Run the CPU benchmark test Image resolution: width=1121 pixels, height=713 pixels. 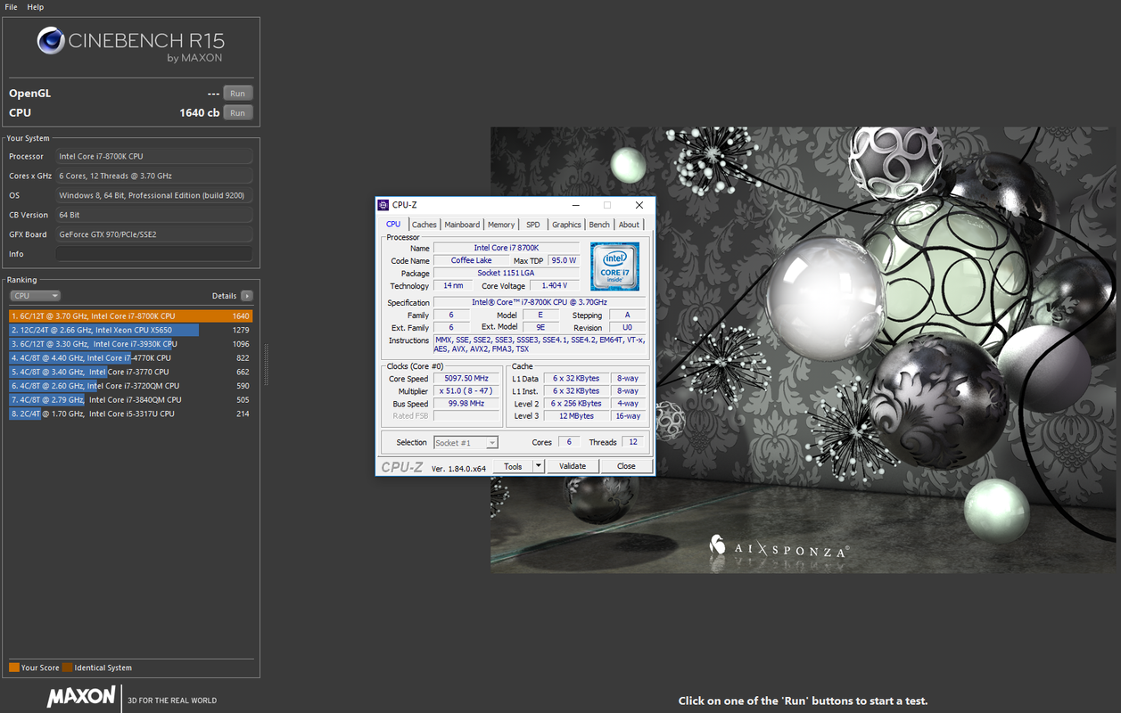[237, 112]
